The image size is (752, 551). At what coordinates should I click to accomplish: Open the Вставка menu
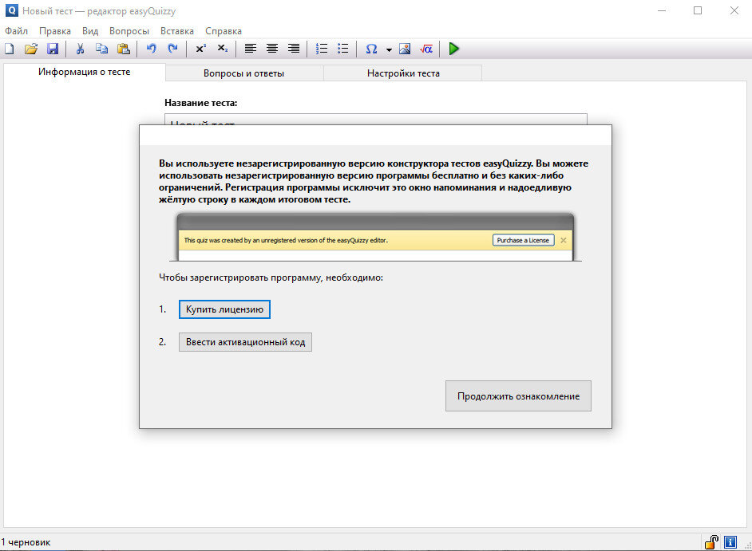177,30
